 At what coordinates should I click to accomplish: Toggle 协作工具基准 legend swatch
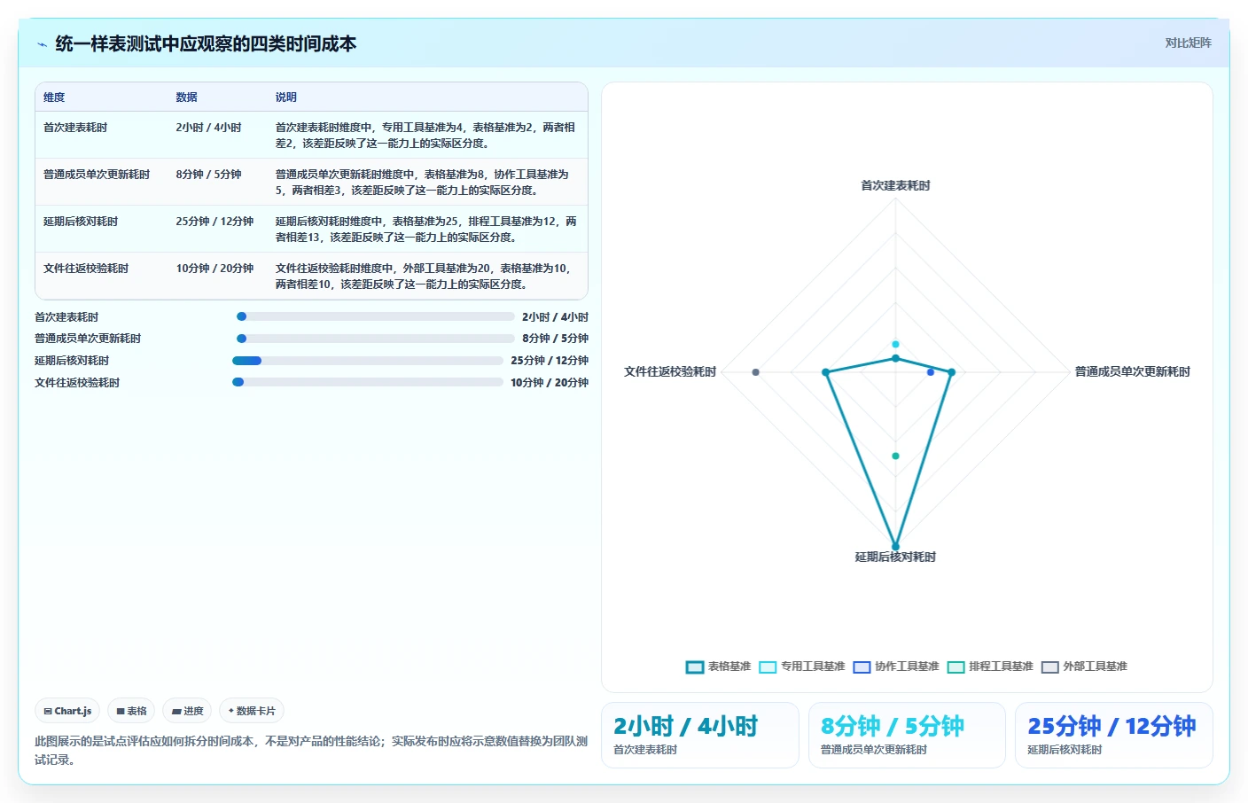pos(862,667)
